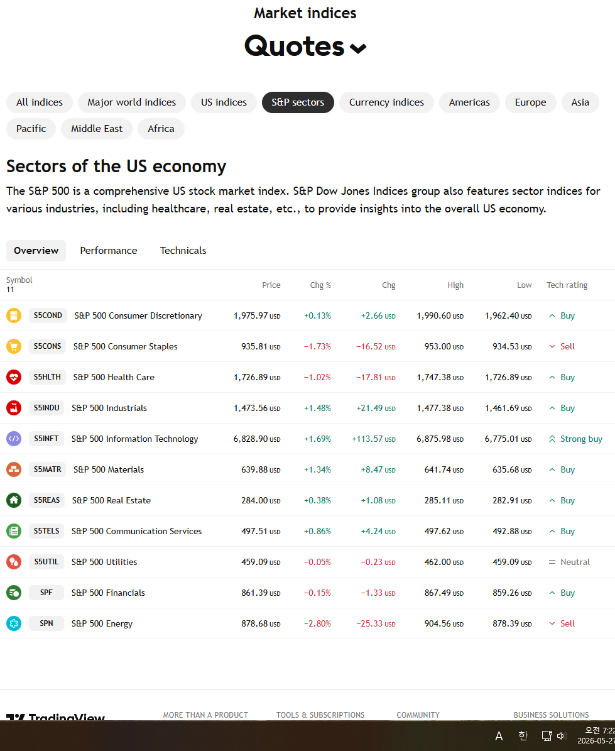615x751 pixels.
Task: Click the Communication Services icon
Action: pos(14,530)
